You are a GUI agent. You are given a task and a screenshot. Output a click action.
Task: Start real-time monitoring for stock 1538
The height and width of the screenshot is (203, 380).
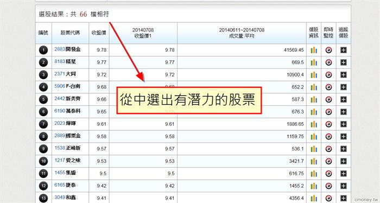[328, 149]
